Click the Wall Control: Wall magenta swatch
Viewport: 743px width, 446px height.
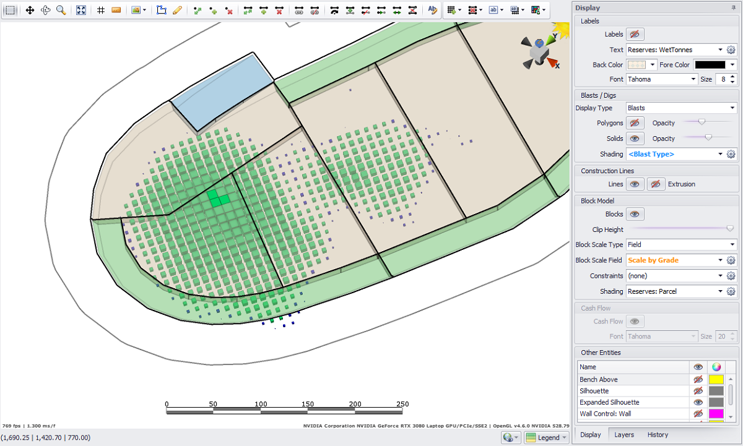716,413
